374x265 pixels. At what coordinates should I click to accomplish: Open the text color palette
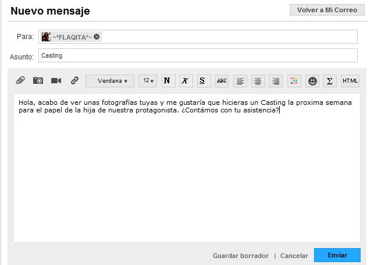(294, 81)
